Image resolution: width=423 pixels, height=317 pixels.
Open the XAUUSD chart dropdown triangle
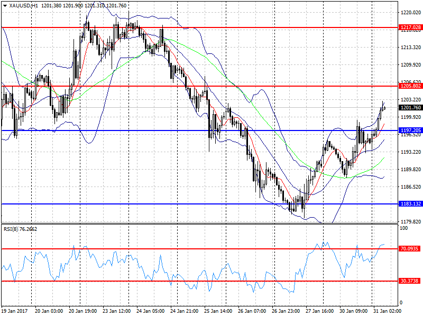click(5, 6)
